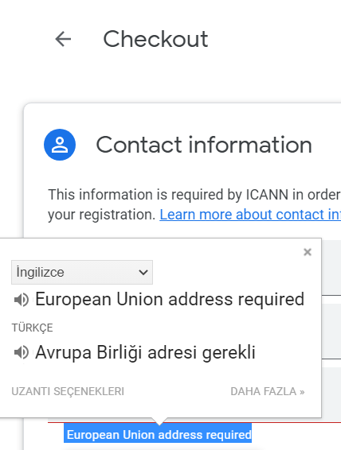The image size is (341, 450).
Task: Click the "your registration." sentence text
Action: pos(102,215)
